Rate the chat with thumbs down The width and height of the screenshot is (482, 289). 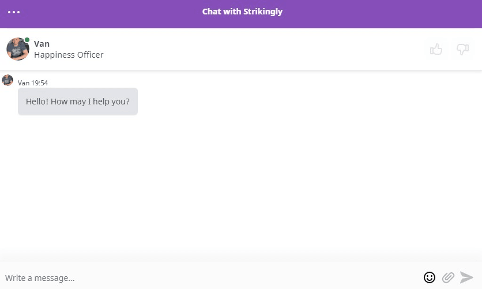[462, 50]
